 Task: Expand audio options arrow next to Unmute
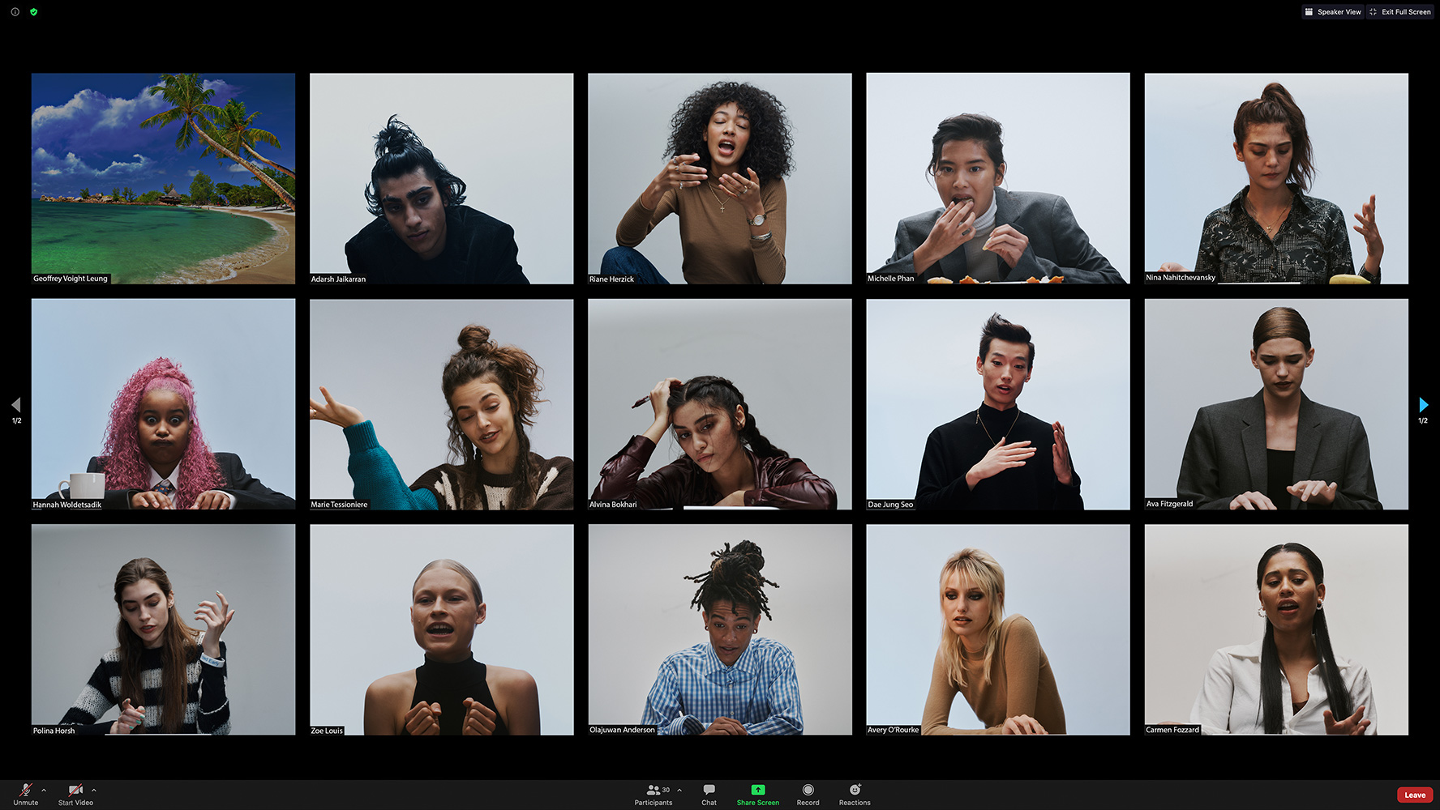click(44, 790)
